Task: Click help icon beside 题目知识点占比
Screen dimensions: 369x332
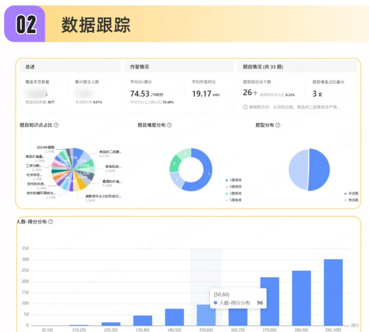Action: (x=56, y=125)
